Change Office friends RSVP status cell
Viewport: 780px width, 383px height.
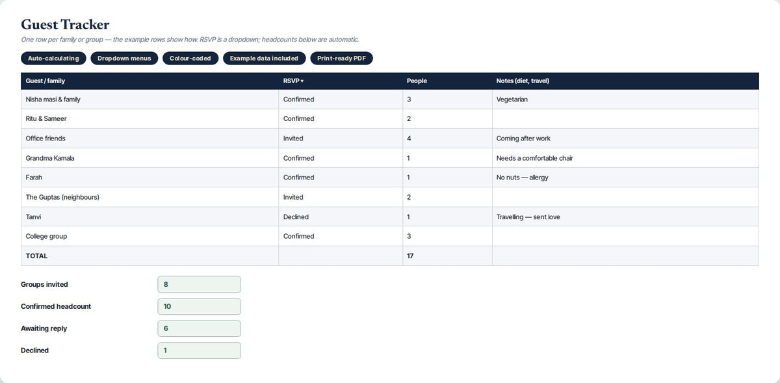[341, 139]
